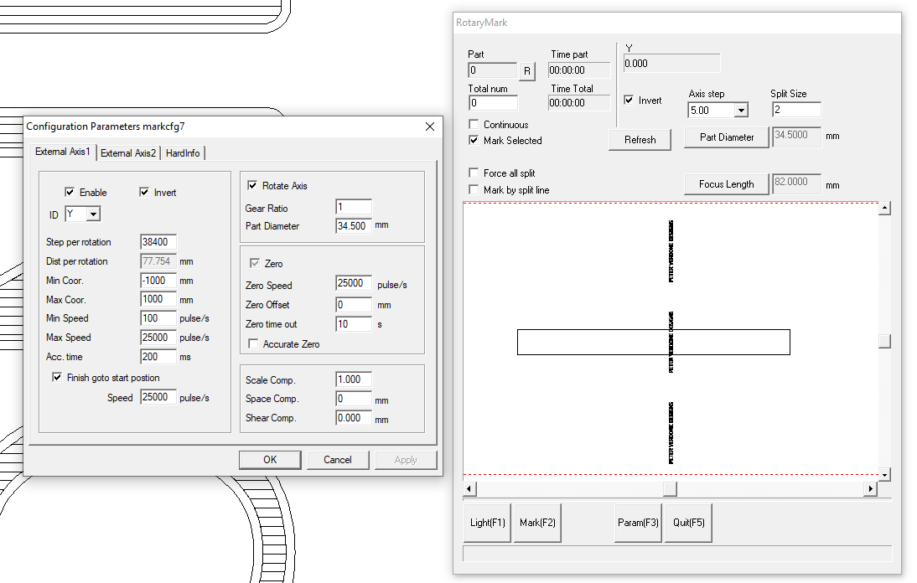Switch to the External Axis2 tab
This screenshot has width=917, height=583.
click(x=128, y=152)
